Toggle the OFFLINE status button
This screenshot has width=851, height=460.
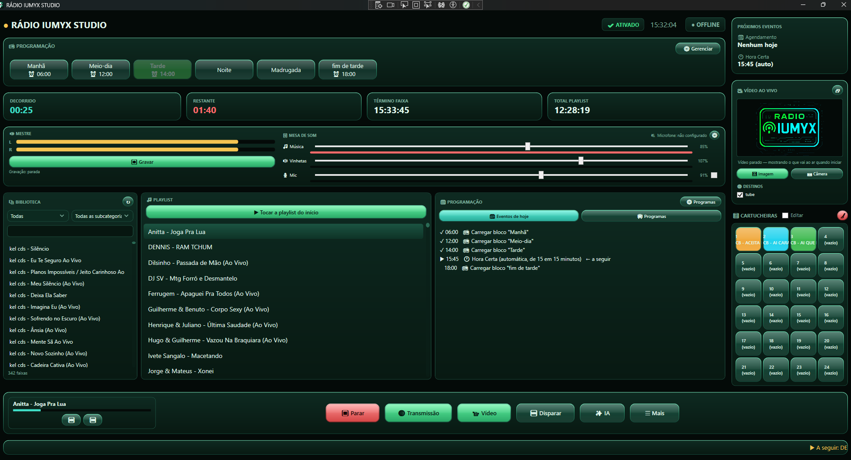(705, 25)
